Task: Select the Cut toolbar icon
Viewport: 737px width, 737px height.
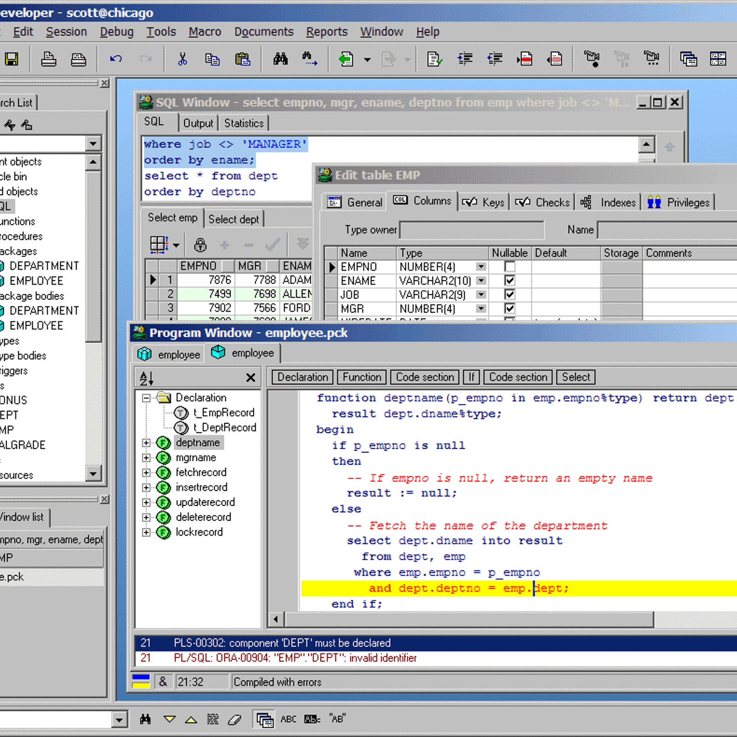Action: click(x=182, y=59)
